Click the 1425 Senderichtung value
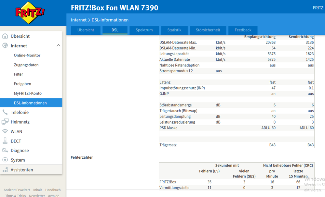The image size is (325, 197). tap(310, 59)
